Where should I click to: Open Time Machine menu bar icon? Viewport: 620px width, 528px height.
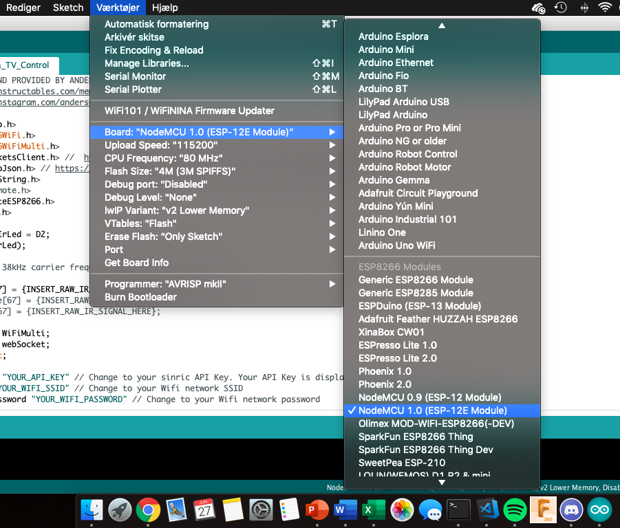click(561, 8)
